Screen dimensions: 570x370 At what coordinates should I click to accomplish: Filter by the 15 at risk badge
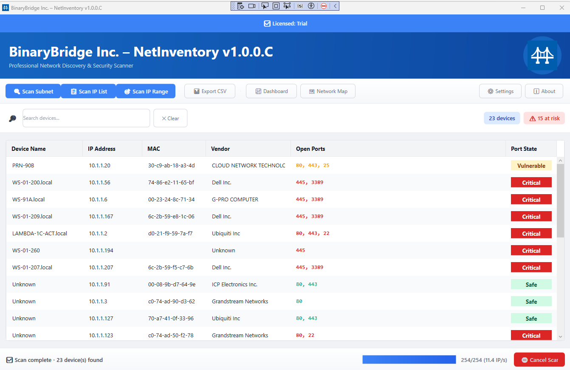click(544, 119)
